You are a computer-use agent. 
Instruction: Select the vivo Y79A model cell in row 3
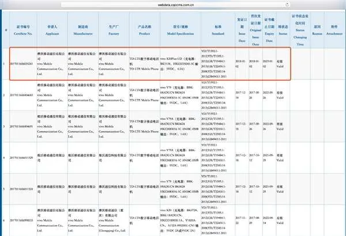(x=180, y=127)
